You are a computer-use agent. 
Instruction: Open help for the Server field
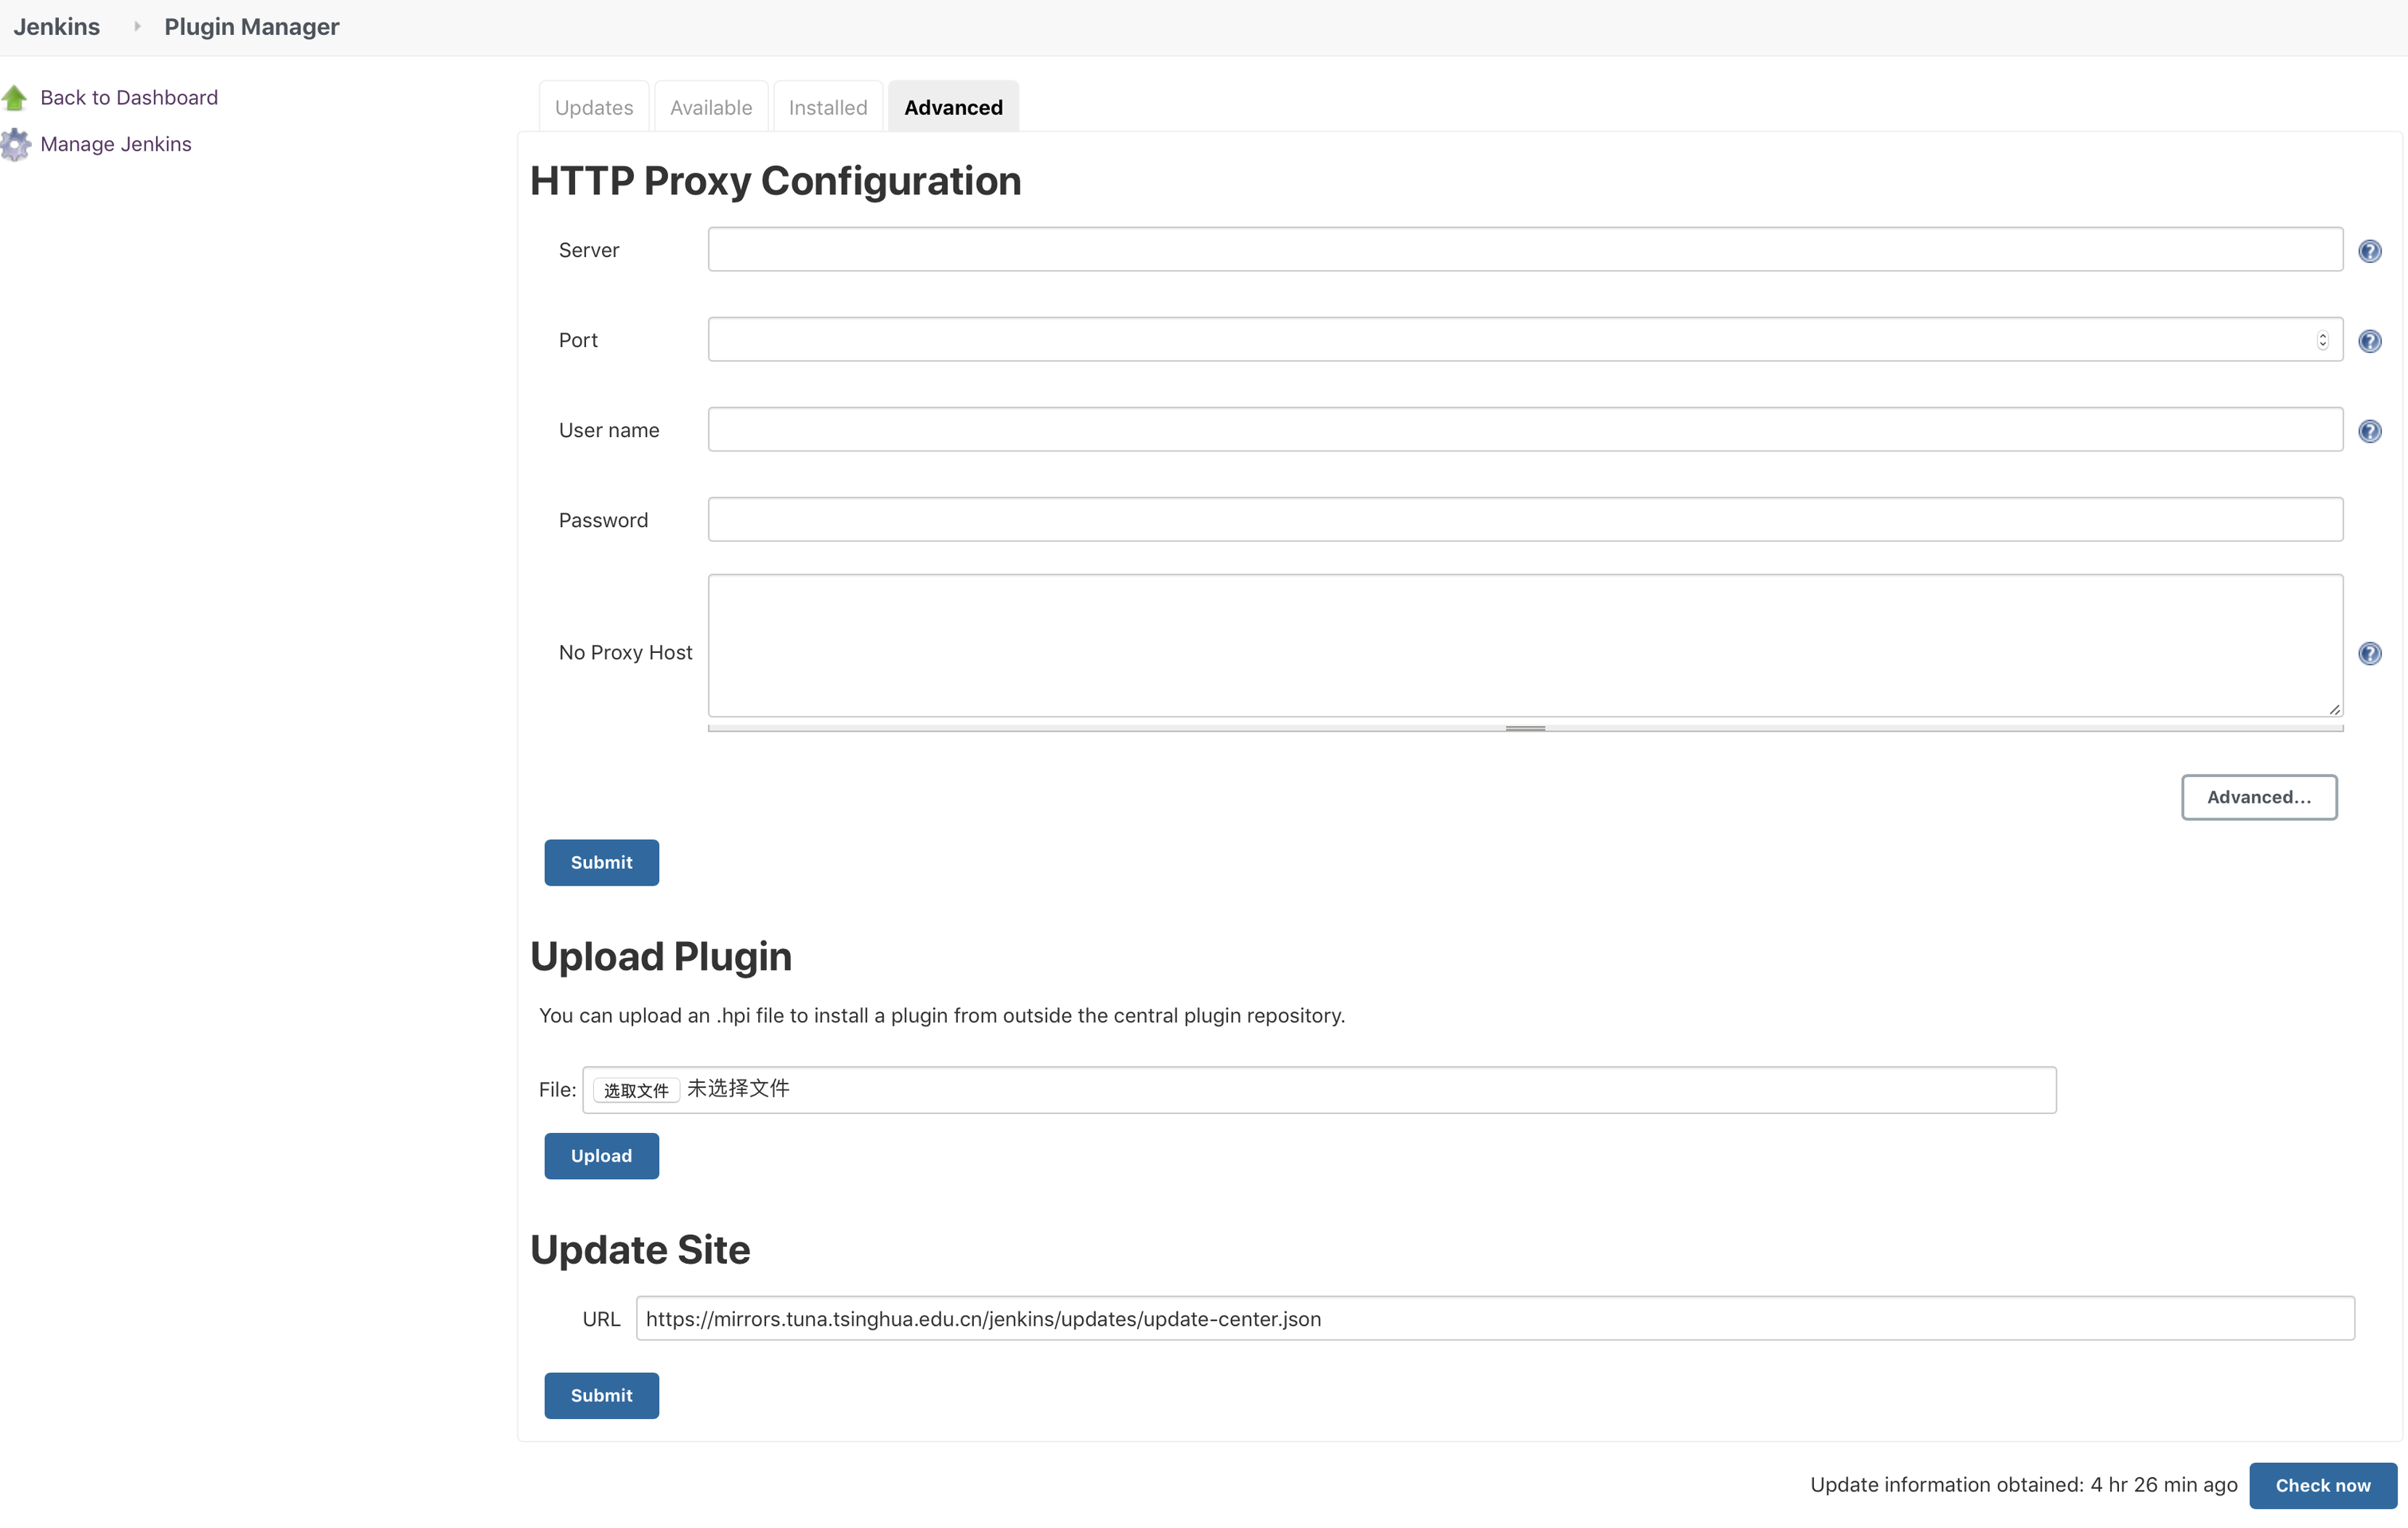2369,251
